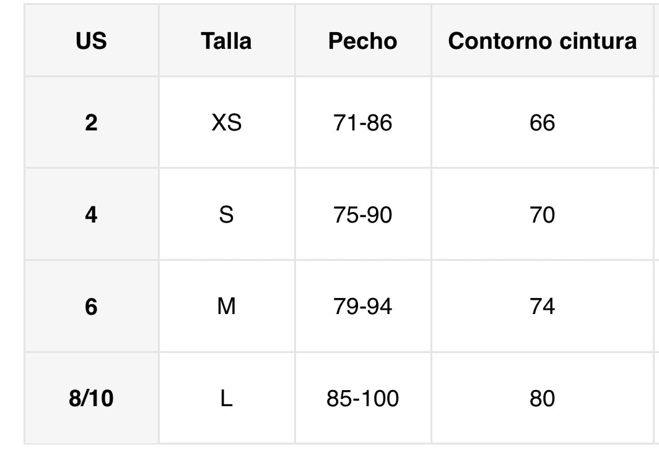Click the Pecho column header
This screenshot has height=468, width=659.
[362, 41]
